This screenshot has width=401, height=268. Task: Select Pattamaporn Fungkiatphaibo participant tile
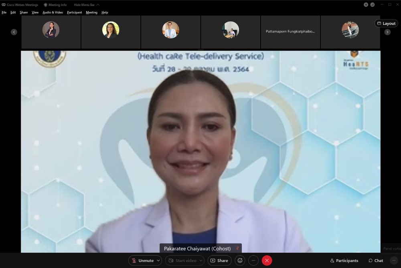290,32
